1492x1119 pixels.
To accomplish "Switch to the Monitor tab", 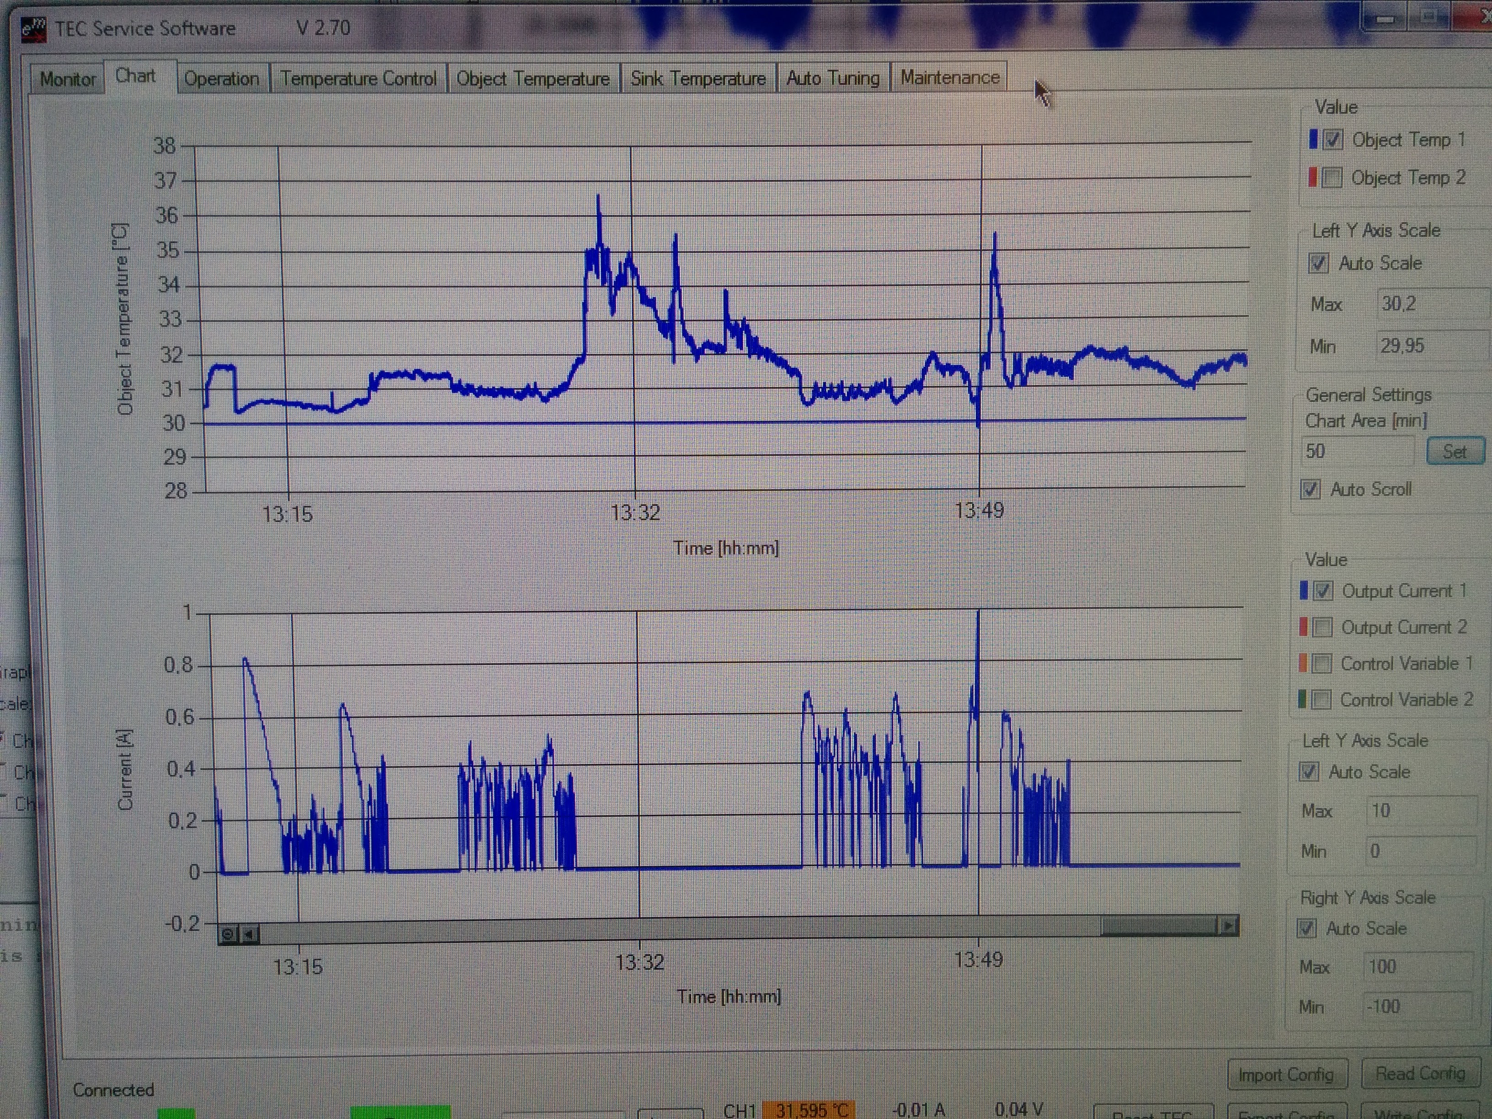I will tap(68, 79).
